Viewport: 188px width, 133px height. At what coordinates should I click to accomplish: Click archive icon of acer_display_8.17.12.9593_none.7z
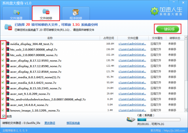pyautogui.click(x=8, y=60)
